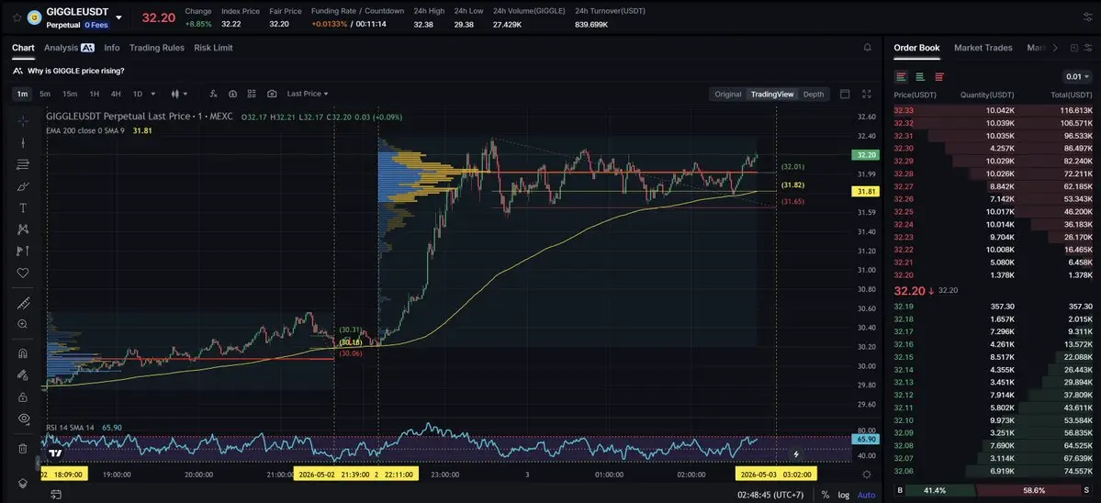The height and width of the screenshot is (503, 1101).
Task: Toggle Auto scale on price axis
Action: pyautogui.click(x=867, y=495)
